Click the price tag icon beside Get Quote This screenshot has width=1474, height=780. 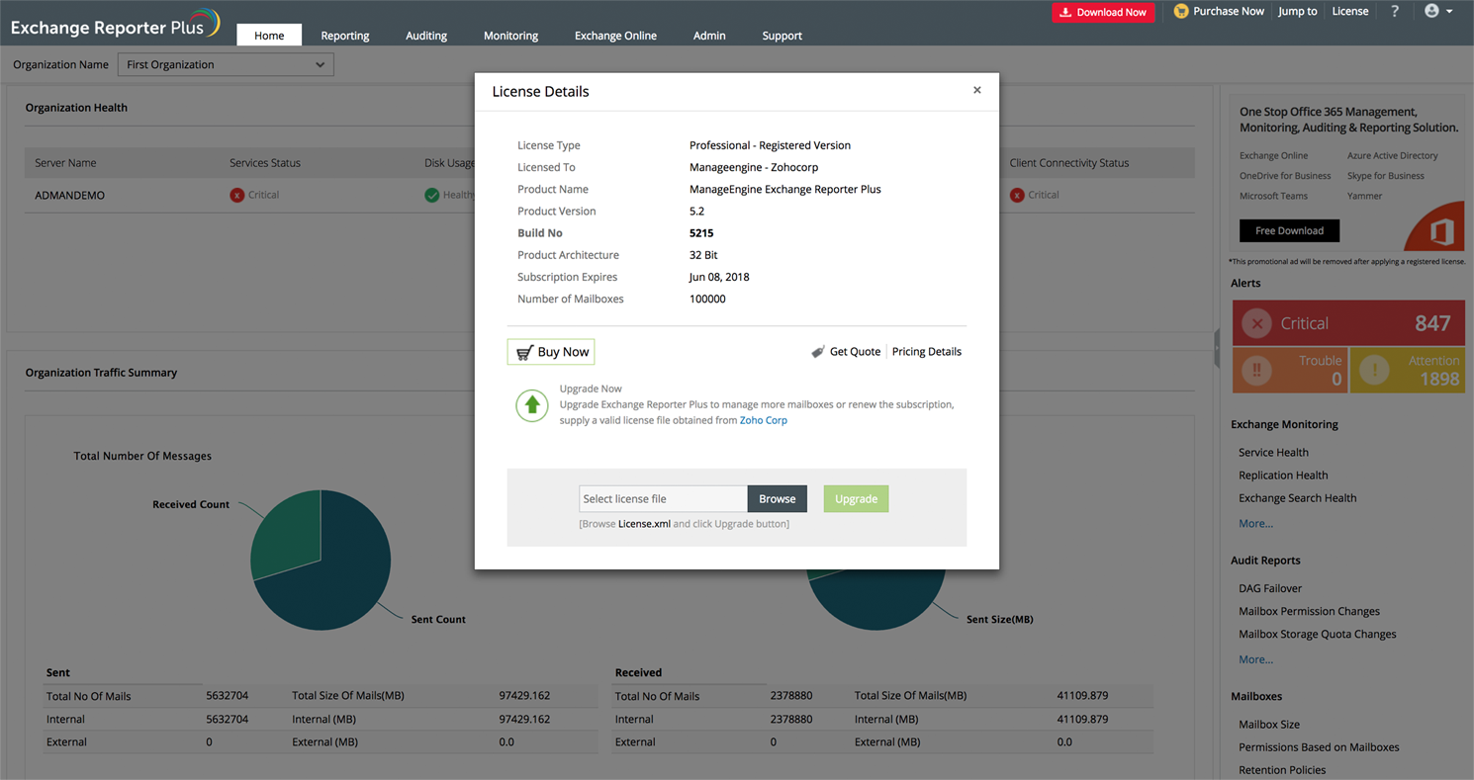(818, 352)
